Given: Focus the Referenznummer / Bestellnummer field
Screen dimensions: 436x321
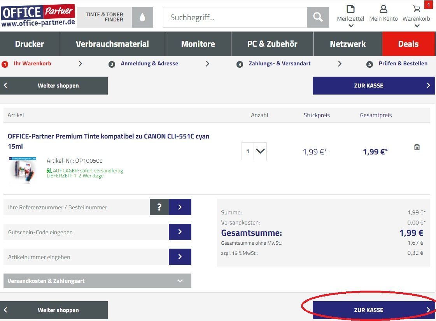Looking at the screenshot, I should [77, 207].
